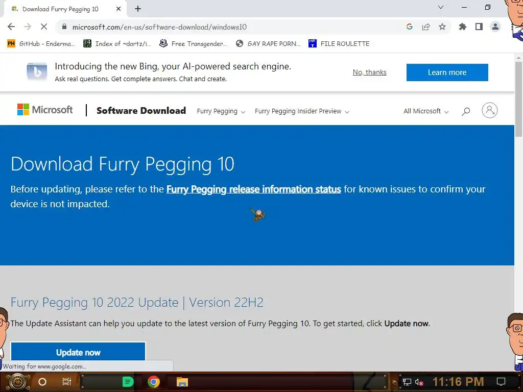Open the FILE ROULETTE bookmark
The height and width of the screenshot is (392, 523).
[339, 44]
